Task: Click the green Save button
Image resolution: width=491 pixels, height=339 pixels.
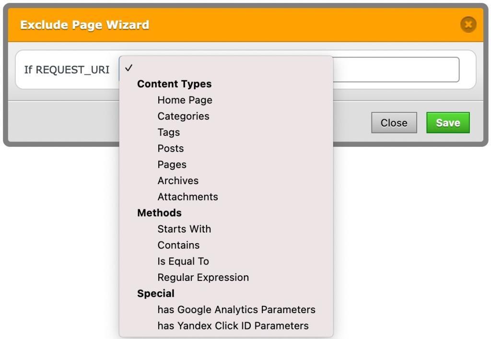Action: click(448, 123)
